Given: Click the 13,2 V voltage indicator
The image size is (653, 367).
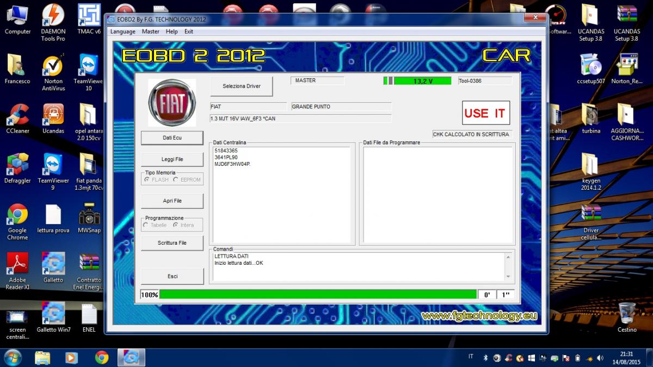Looking at the screenshot, I should tap(422, 81).
